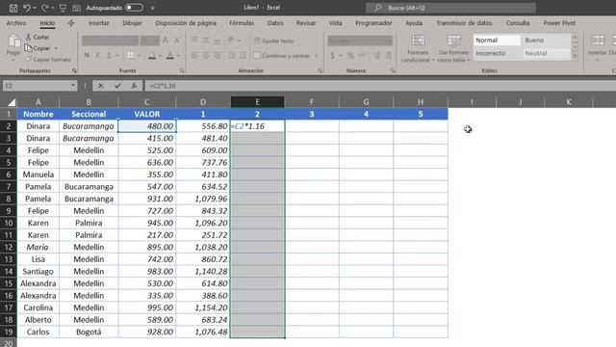Confirm formula entry with checkmark
The width and height of the screenshot is (616, 347).
coord(117,86)
